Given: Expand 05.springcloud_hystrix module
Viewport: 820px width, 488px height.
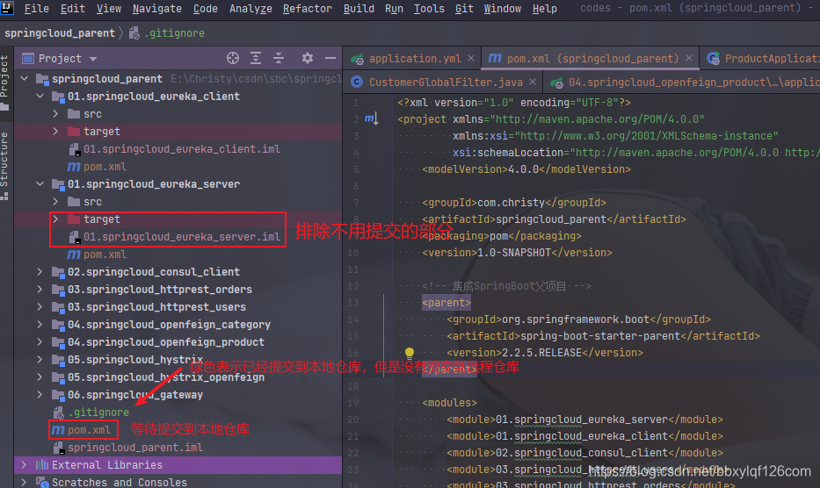Looking at the screenshot, I should click(x=40, y=360).
